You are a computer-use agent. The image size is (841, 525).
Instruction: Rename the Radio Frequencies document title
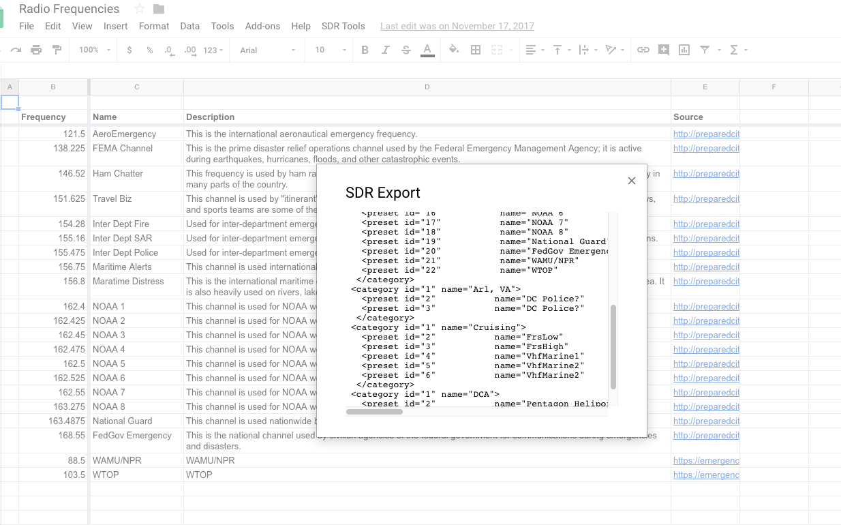(69, 9)
